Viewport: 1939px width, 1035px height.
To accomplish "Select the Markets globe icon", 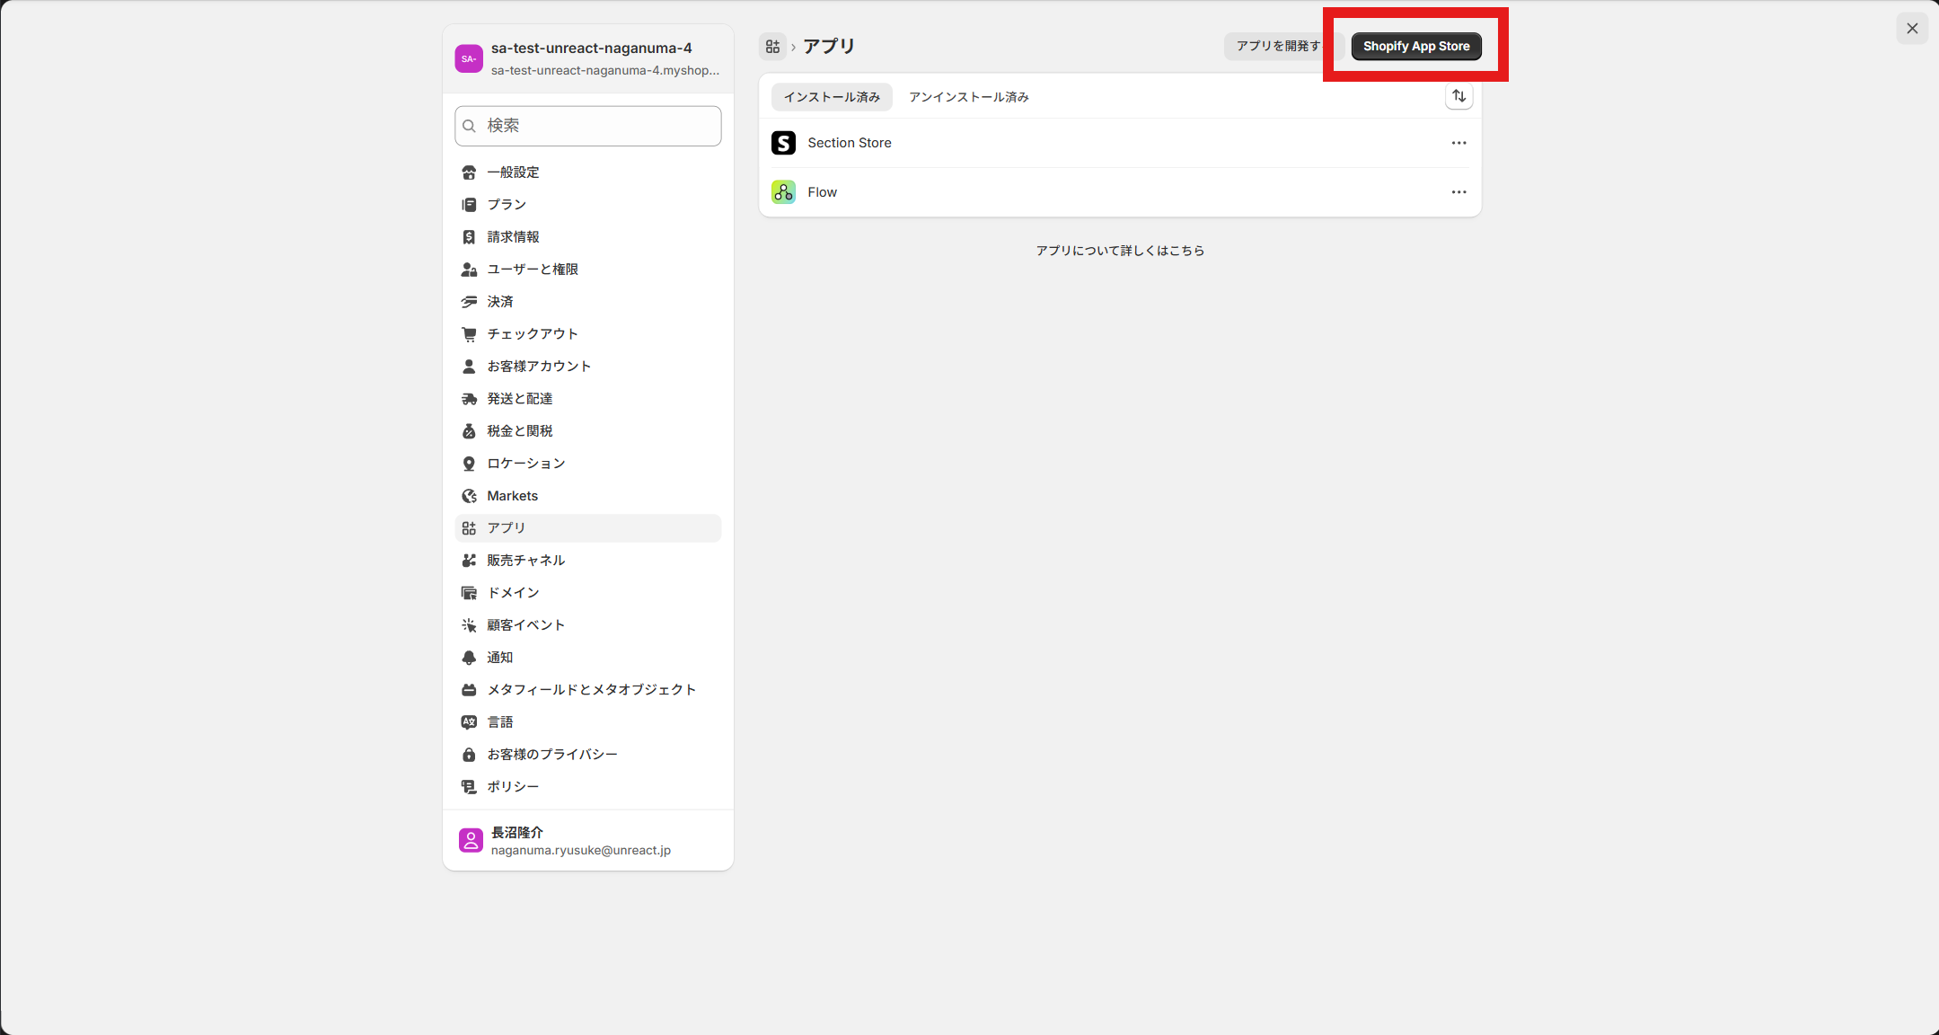I will tap(469, 495).
